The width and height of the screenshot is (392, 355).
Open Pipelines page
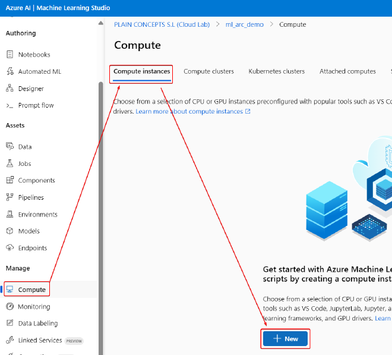point(31,197)
